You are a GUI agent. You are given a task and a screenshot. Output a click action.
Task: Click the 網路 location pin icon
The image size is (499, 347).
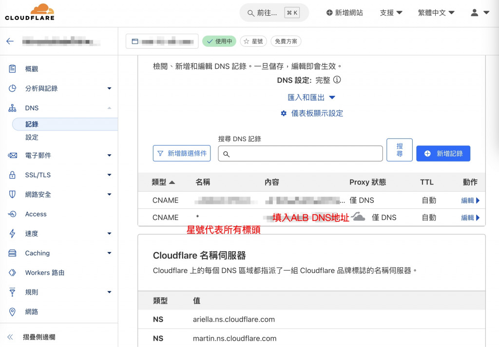pos(12,312)
